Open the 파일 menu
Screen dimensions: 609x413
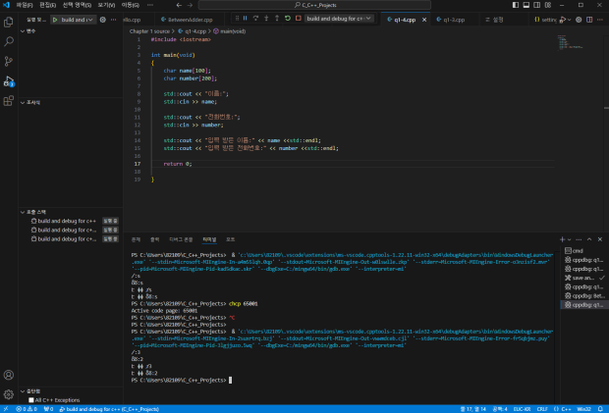[25, 5]
